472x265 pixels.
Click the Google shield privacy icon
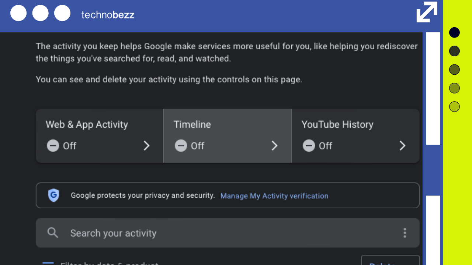[53, 195]
